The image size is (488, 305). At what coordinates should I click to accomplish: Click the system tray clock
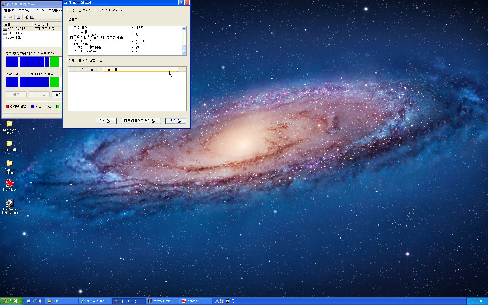point(478,301)
